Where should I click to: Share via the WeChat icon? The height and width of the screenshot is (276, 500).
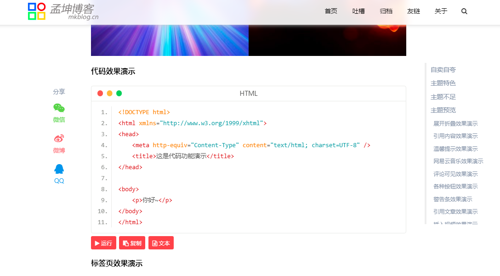pyautogui.click(x=59, y=108)
